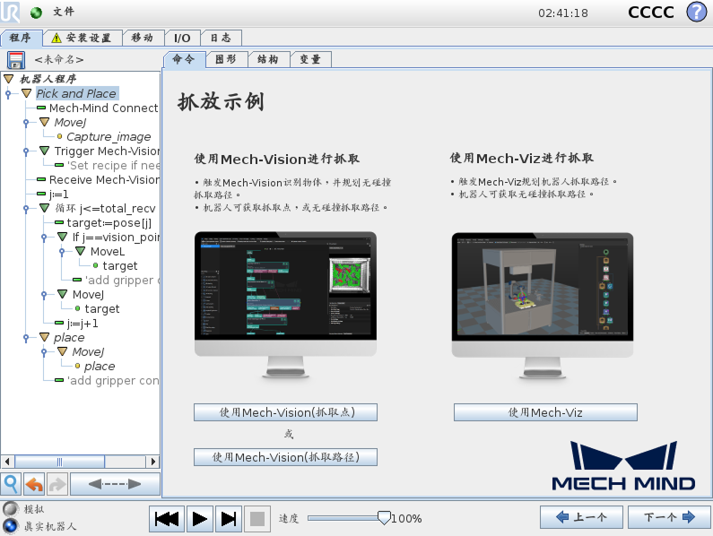This screenshot has height=536, width=713.
Task: Select target waypoint under MoveL
Action: point(115,265)
